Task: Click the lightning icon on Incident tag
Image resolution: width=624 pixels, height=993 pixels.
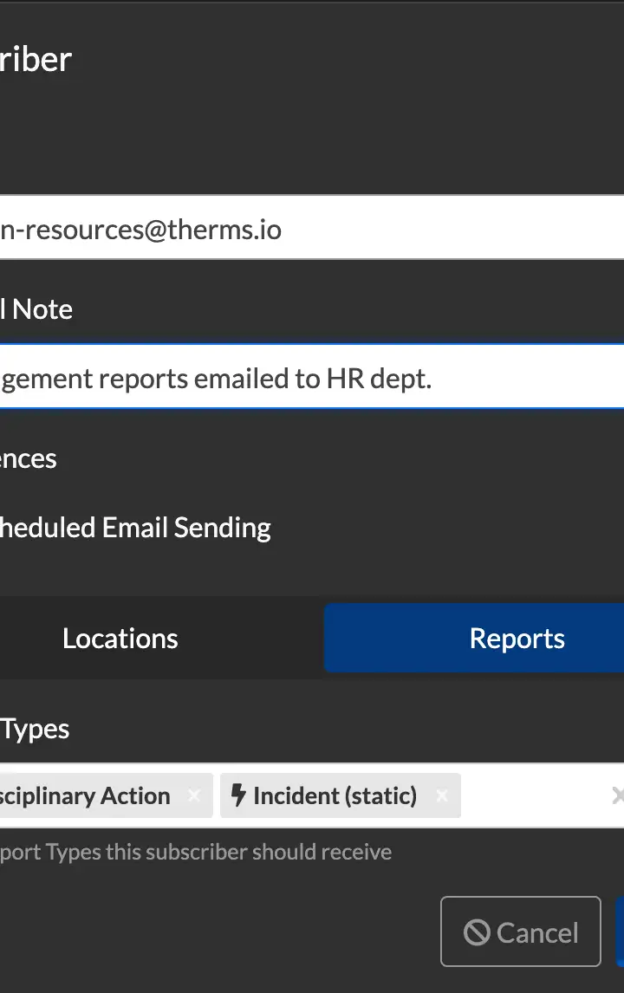Action: 238,795
